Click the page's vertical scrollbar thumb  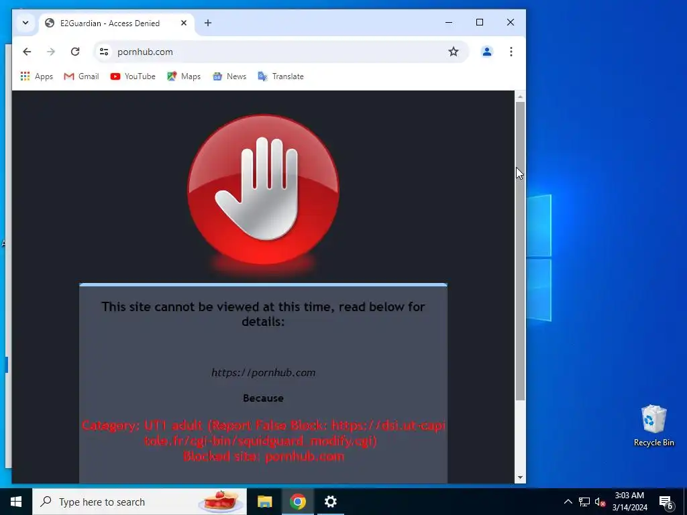(520, 251)
